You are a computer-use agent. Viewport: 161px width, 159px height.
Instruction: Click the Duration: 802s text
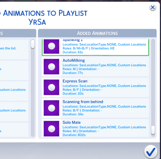74,135
